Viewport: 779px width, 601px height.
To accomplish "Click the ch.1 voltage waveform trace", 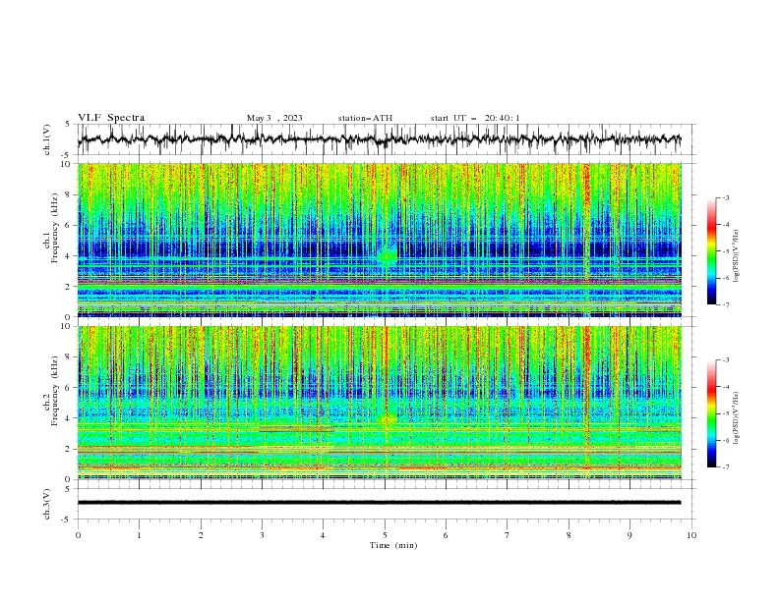I will point(379,139).
